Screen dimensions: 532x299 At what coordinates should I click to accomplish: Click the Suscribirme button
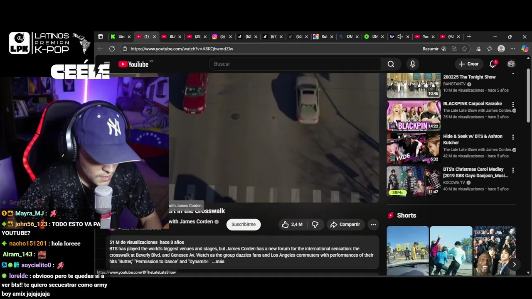point(244,224)
